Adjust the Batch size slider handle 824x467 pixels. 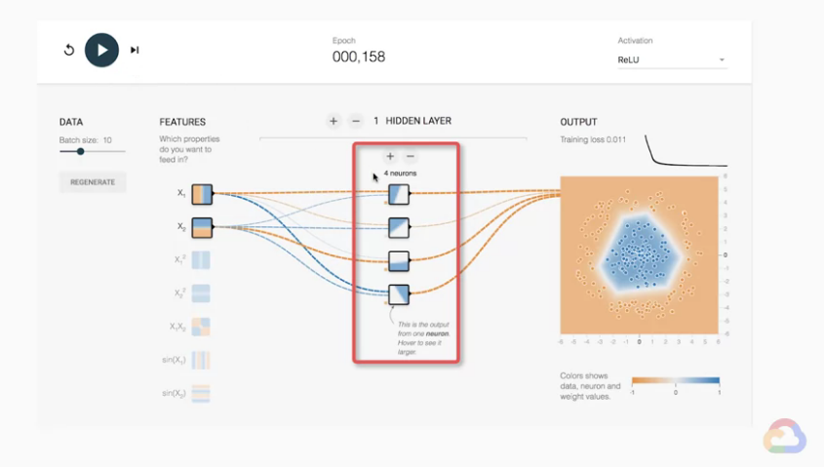(80, 151)
